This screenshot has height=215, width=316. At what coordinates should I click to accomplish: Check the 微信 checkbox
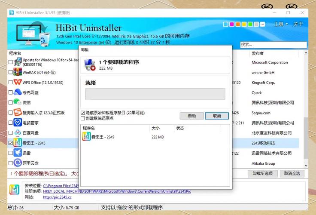click(x=11, y=102)
